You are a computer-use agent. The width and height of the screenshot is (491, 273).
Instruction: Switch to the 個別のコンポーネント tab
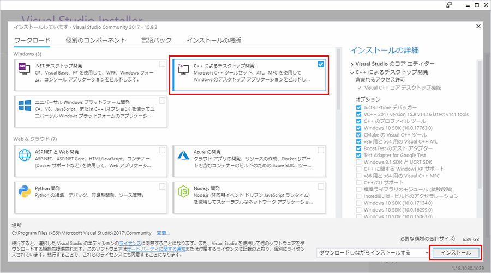(96, 40)
